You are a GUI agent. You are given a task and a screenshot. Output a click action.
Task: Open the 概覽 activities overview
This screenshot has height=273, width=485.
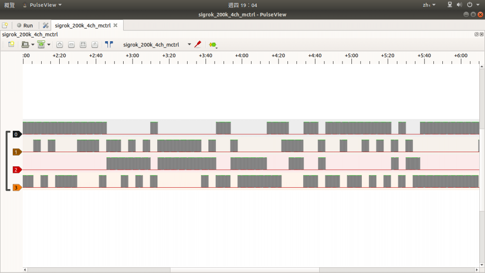[x=9, y=5]
